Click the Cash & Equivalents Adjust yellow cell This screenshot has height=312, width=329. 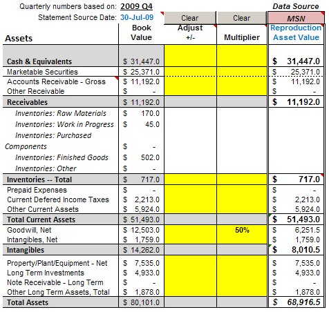pyautogui.click(x=190, y=56)
